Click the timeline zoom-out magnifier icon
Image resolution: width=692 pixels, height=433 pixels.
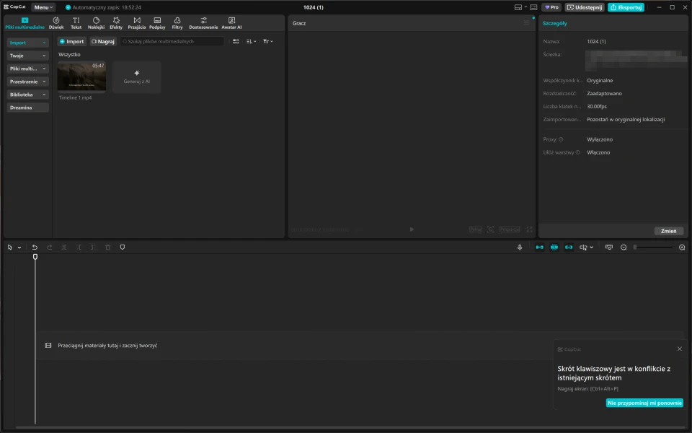point(624,248)
